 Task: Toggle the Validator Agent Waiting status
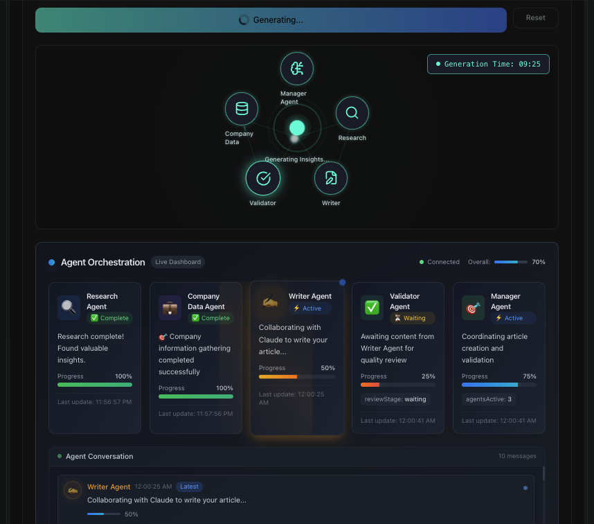(413, 317)
